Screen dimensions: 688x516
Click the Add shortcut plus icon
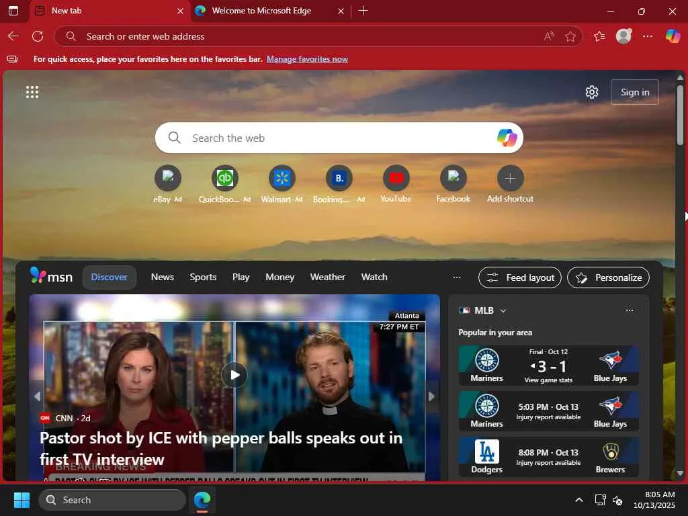[511, 178]
